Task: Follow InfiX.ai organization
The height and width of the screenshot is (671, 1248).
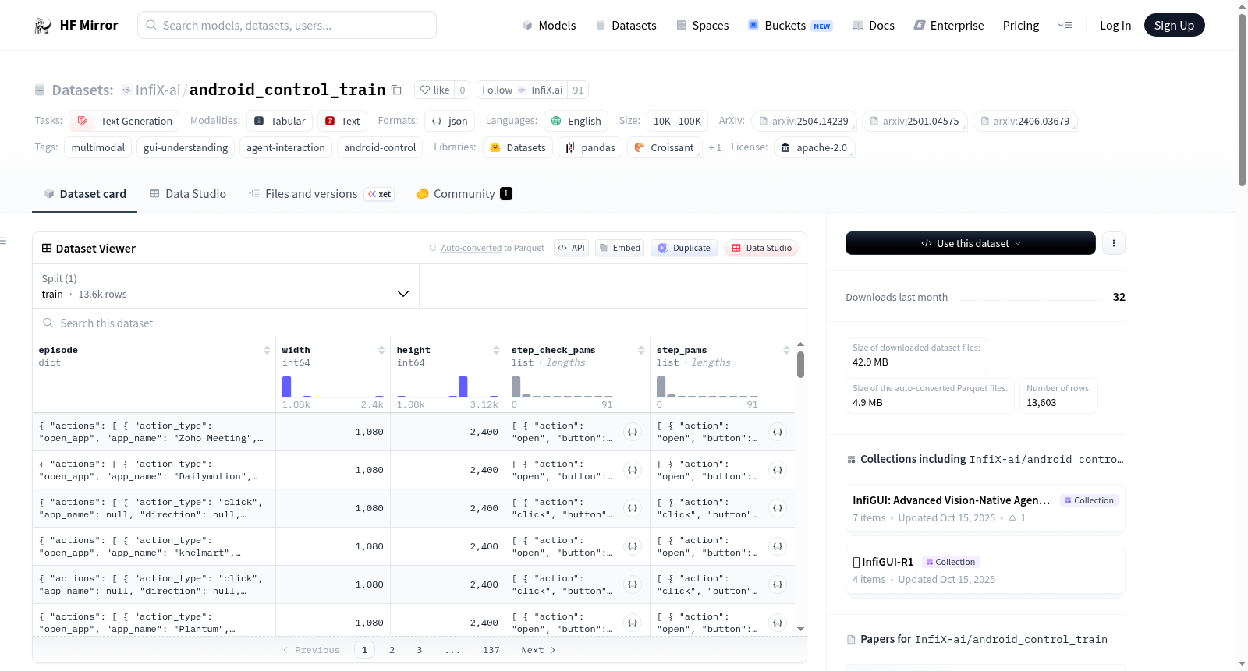Action: click(522, 90)
